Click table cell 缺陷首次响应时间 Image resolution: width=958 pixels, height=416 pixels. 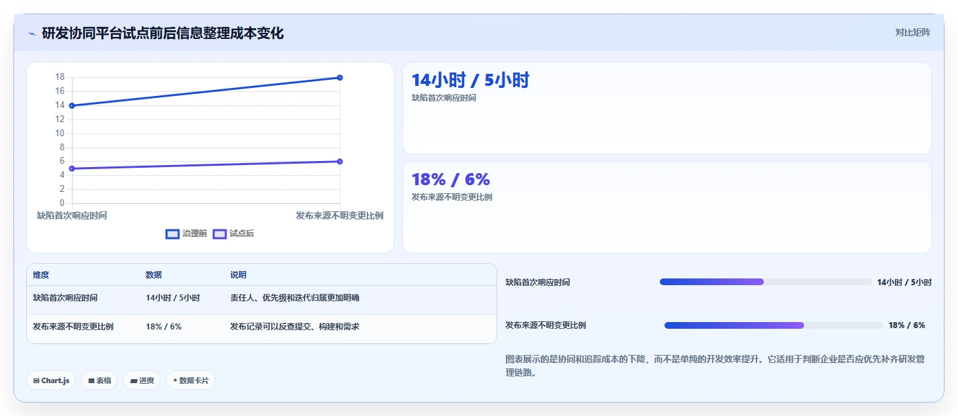coord(65,297)
